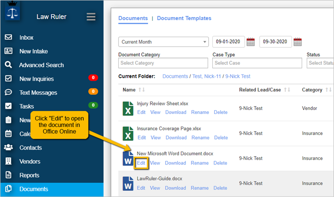
Task: Open Reports in the sidebar
Action: [x=30, y=175]
